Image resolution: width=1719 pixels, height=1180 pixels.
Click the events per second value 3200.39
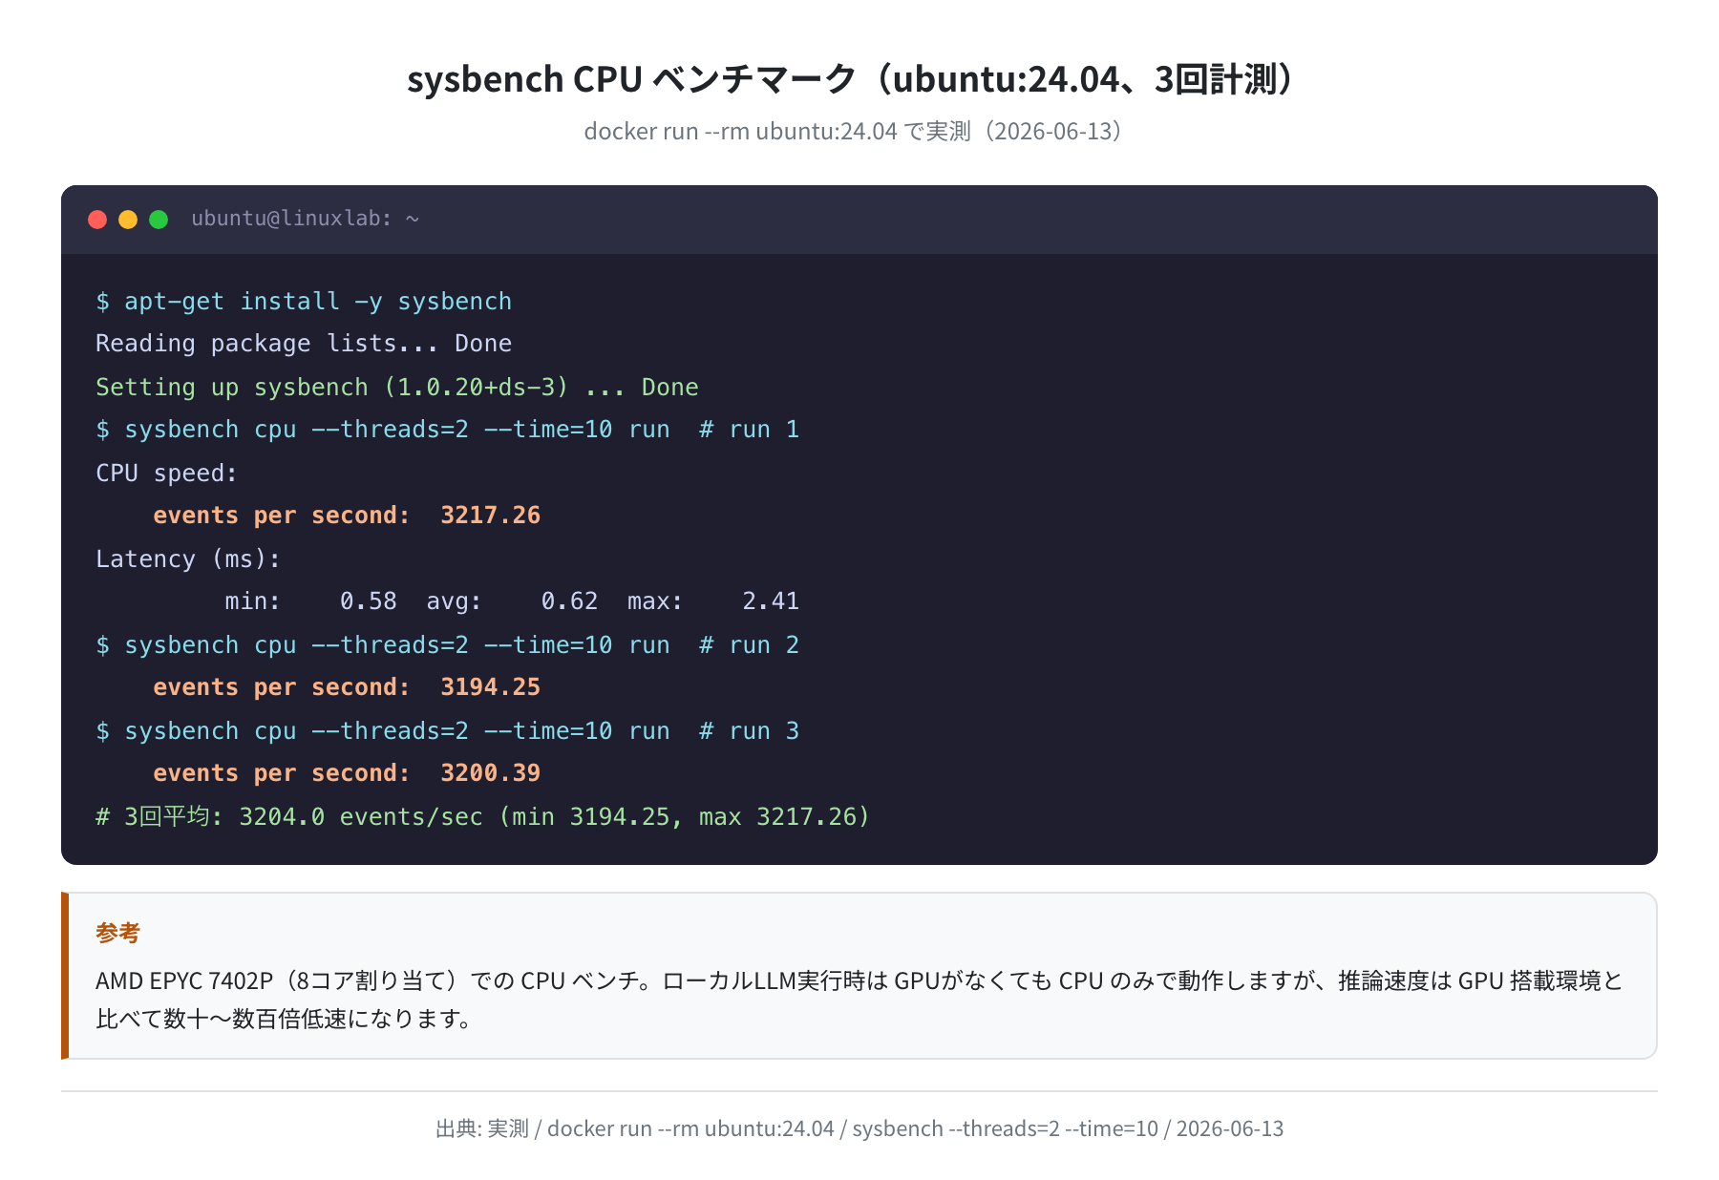(x=491, y=773)
